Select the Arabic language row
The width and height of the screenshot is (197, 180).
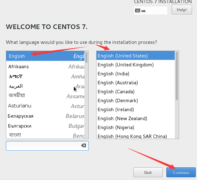pos(45,86)
